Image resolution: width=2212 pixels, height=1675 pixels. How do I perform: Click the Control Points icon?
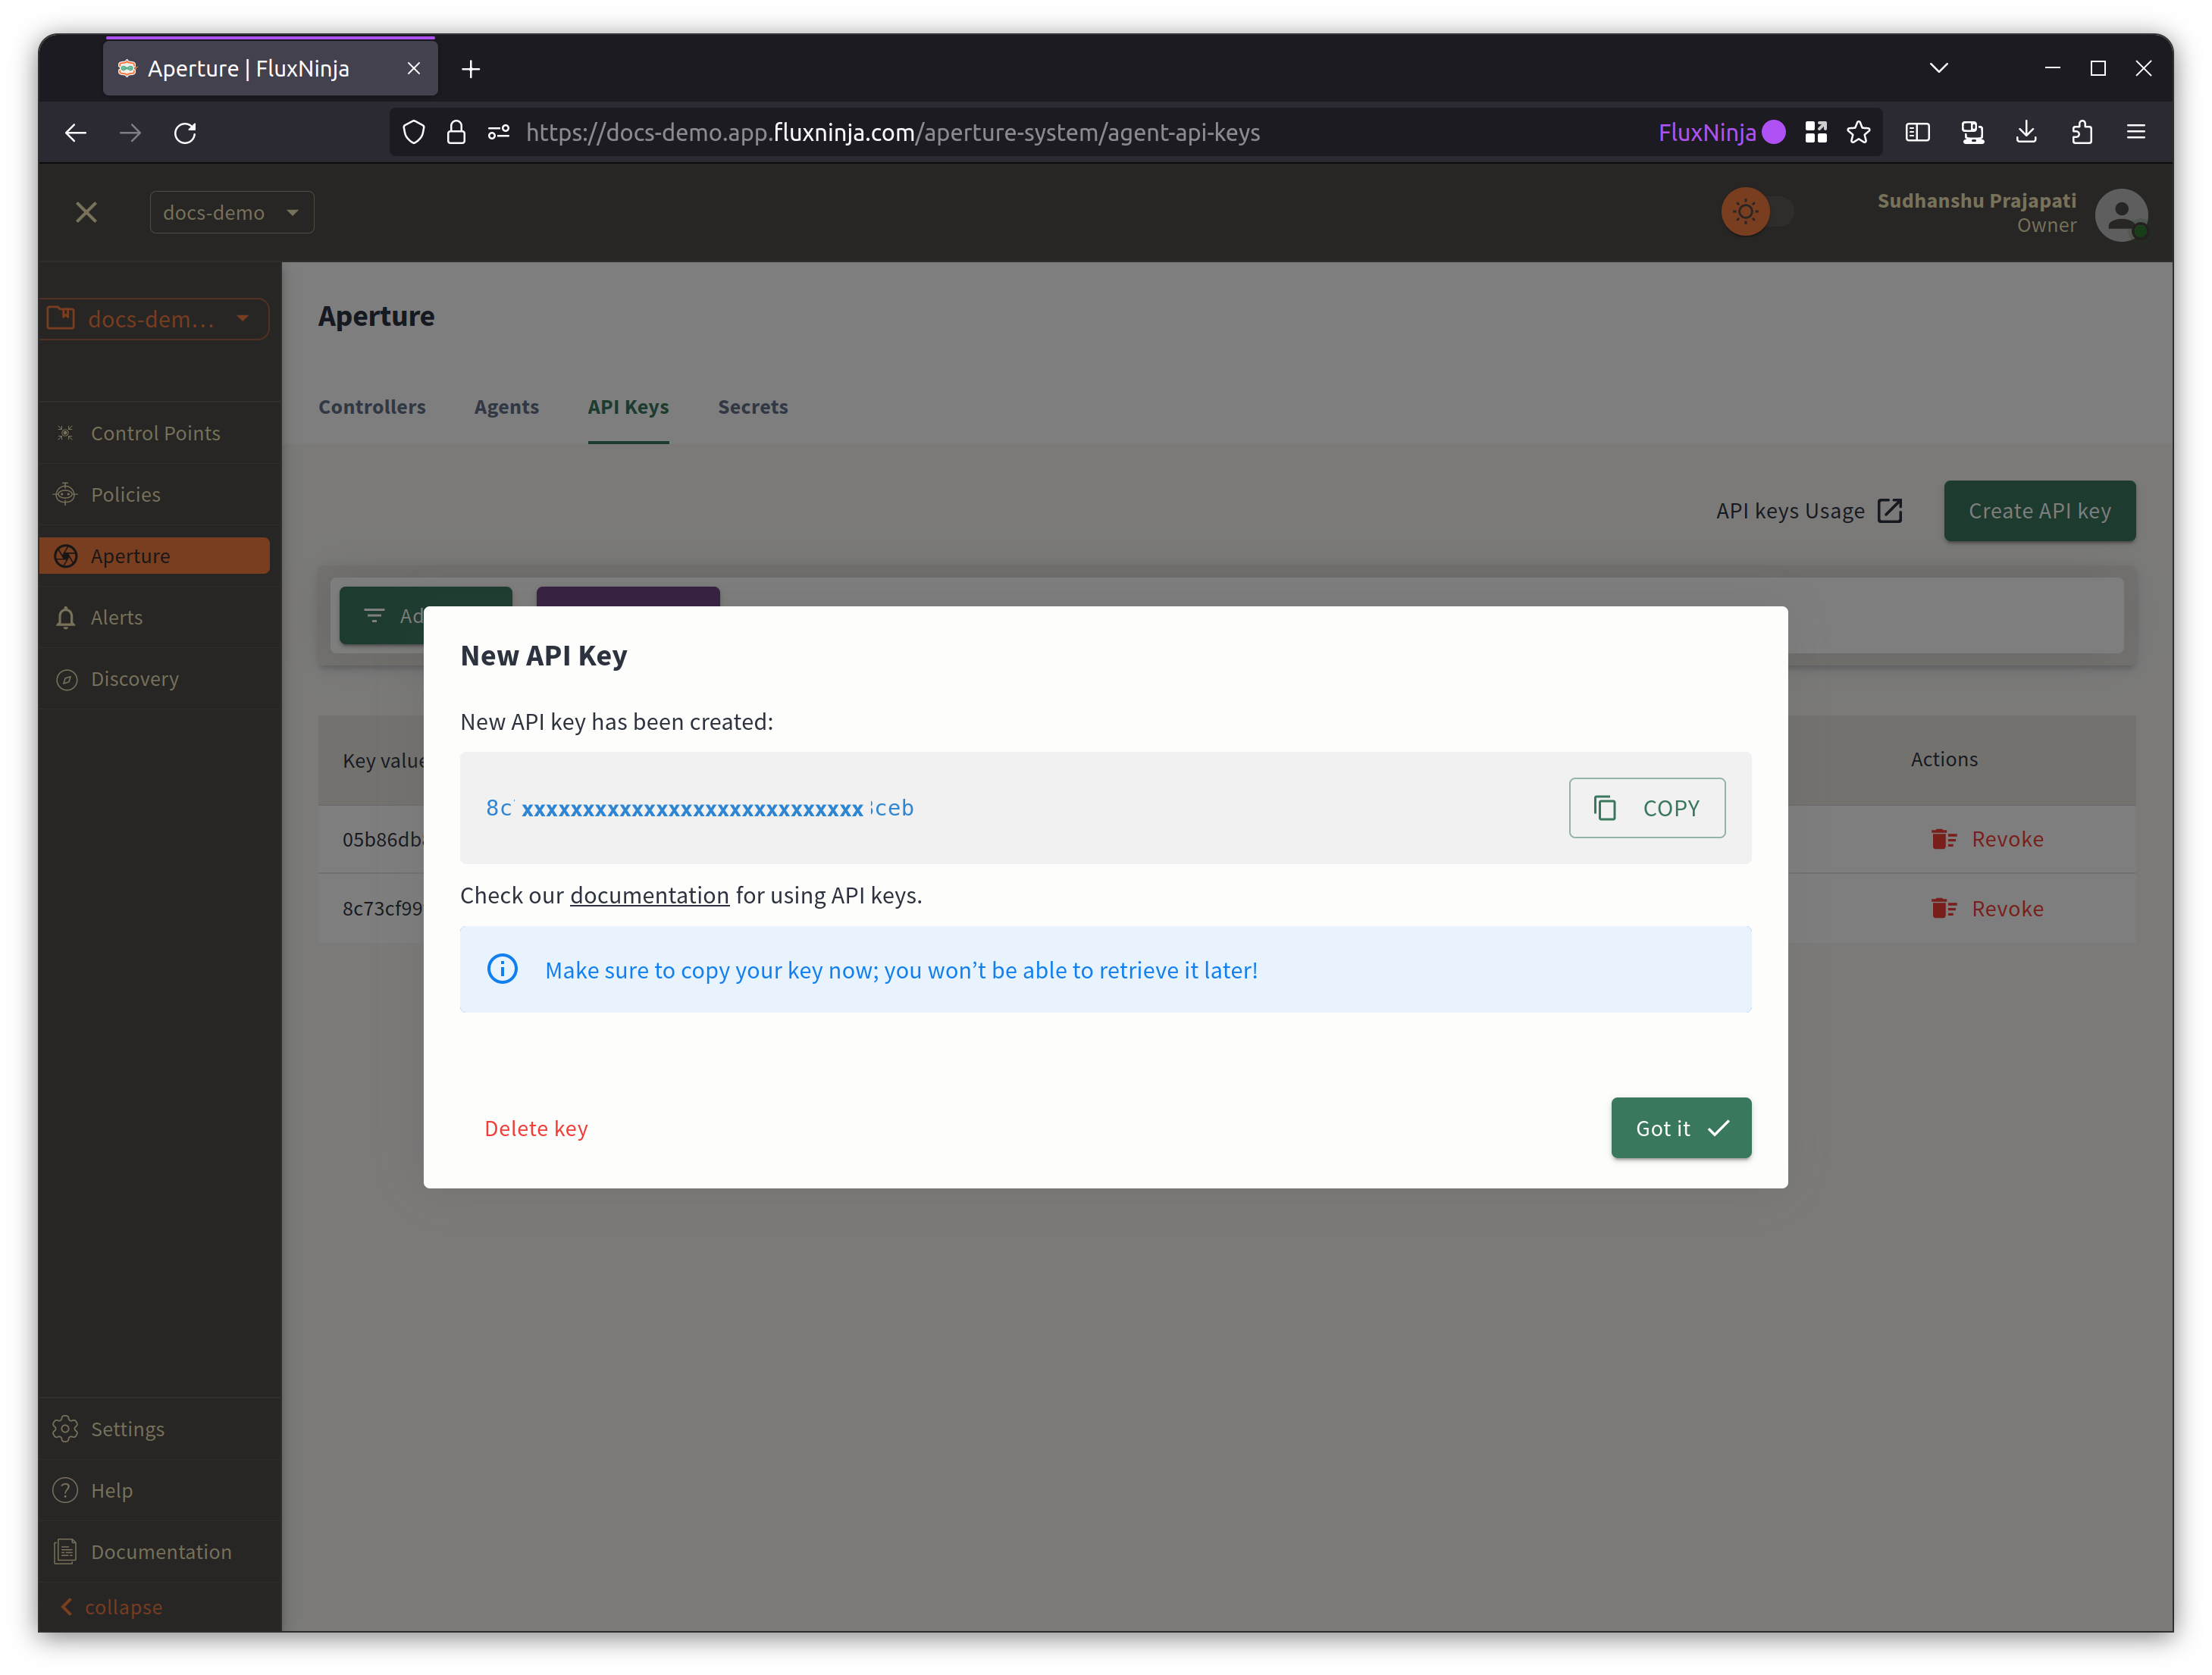tap(65, 433)
